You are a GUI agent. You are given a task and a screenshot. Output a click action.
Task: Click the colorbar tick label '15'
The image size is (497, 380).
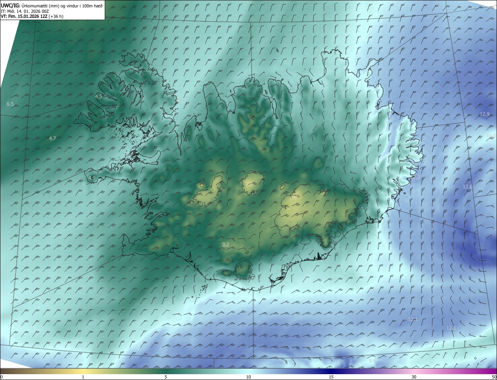pyautogui.click(x=331, y=377)
